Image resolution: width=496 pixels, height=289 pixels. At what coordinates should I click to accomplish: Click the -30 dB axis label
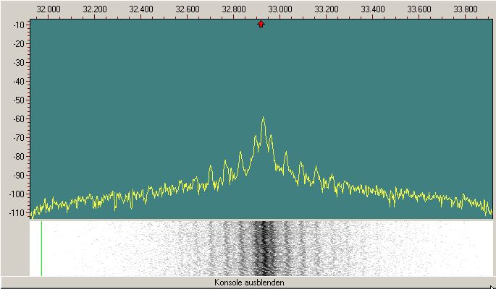(x=19, y=63)
